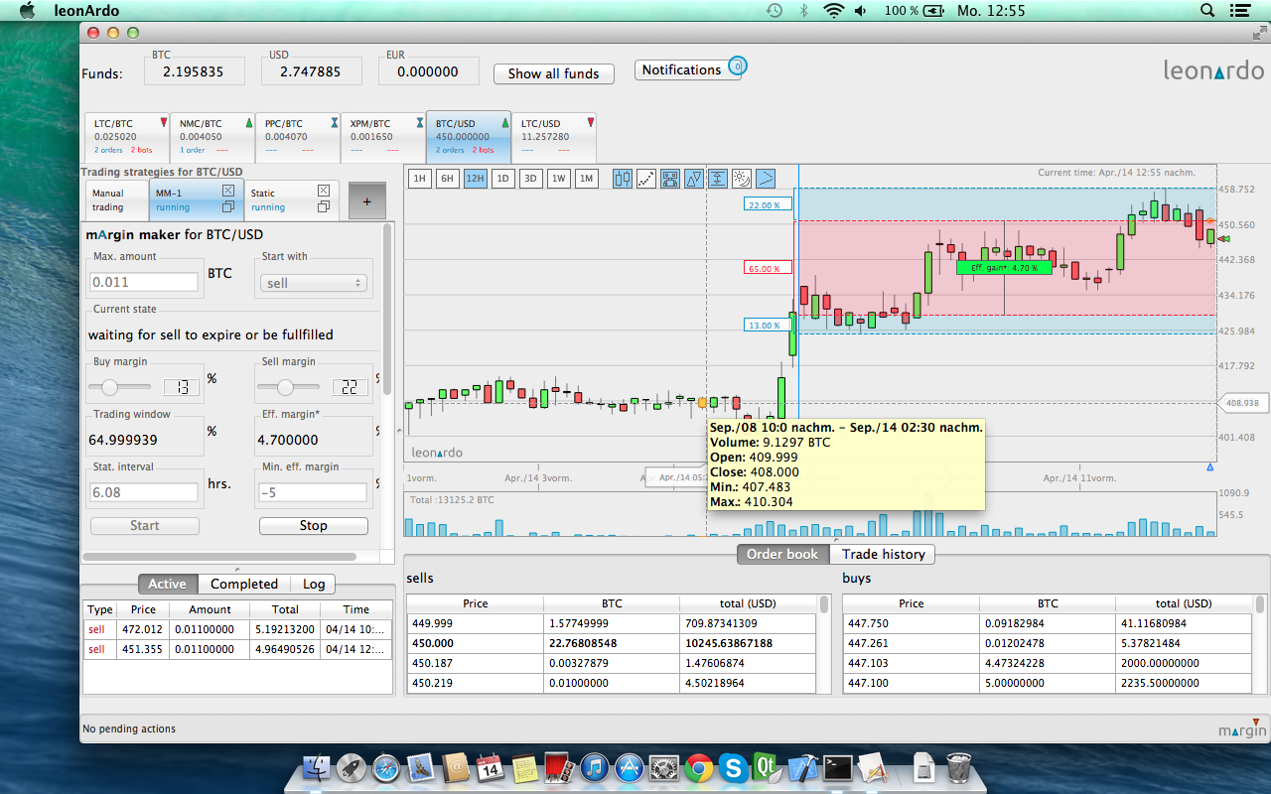This screenshot has height=794, width=1271.
Task: Click the Start button
Action: click(x=145, y=526)
